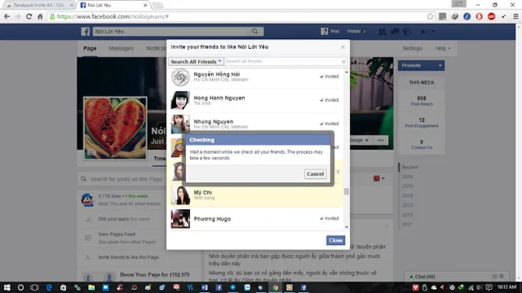Image resolution: width=522 pixels, height=293 pixels.
Task: Open the Adblock Plus extension icon
Action: point(492,16)
